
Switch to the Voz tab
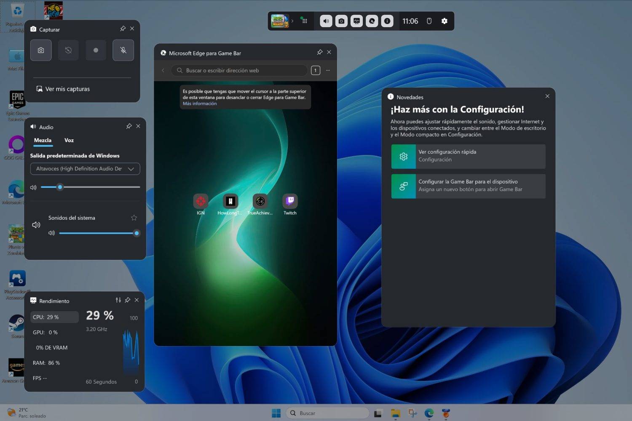[x=69, y=140]
